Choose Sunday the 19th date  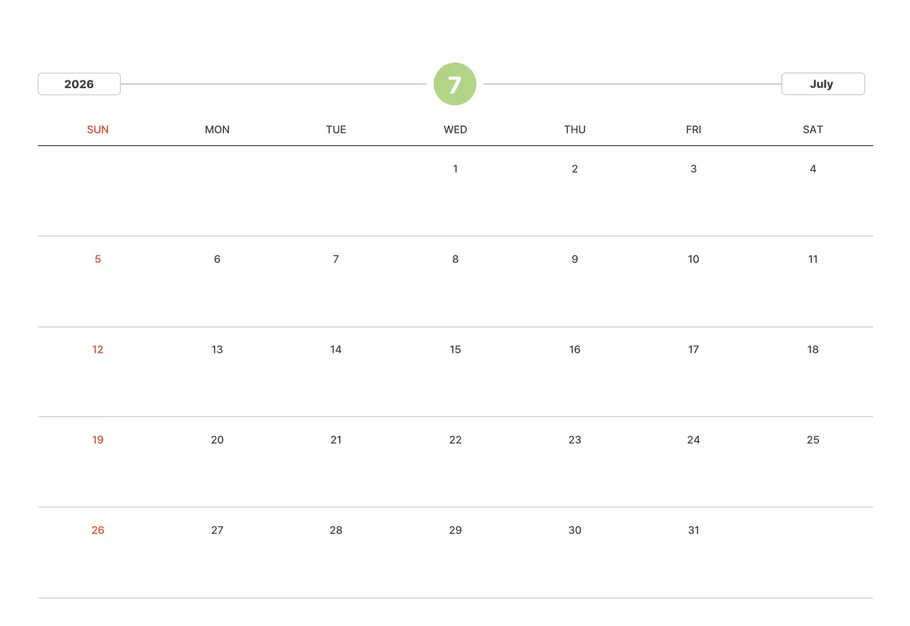[98, 440]
